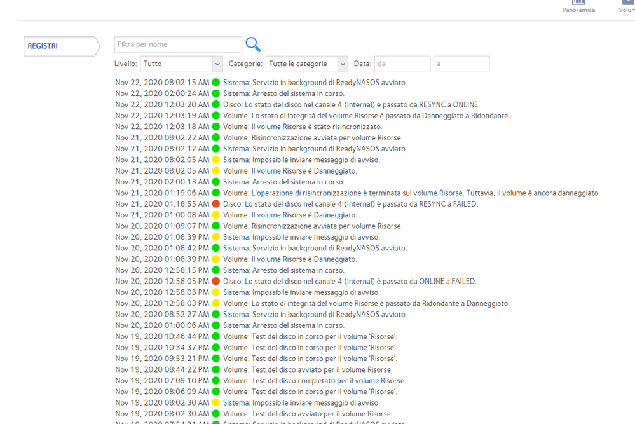Click the magnifier search icon
This screenshot has height=424, width=635.
(x=253, y=44)
